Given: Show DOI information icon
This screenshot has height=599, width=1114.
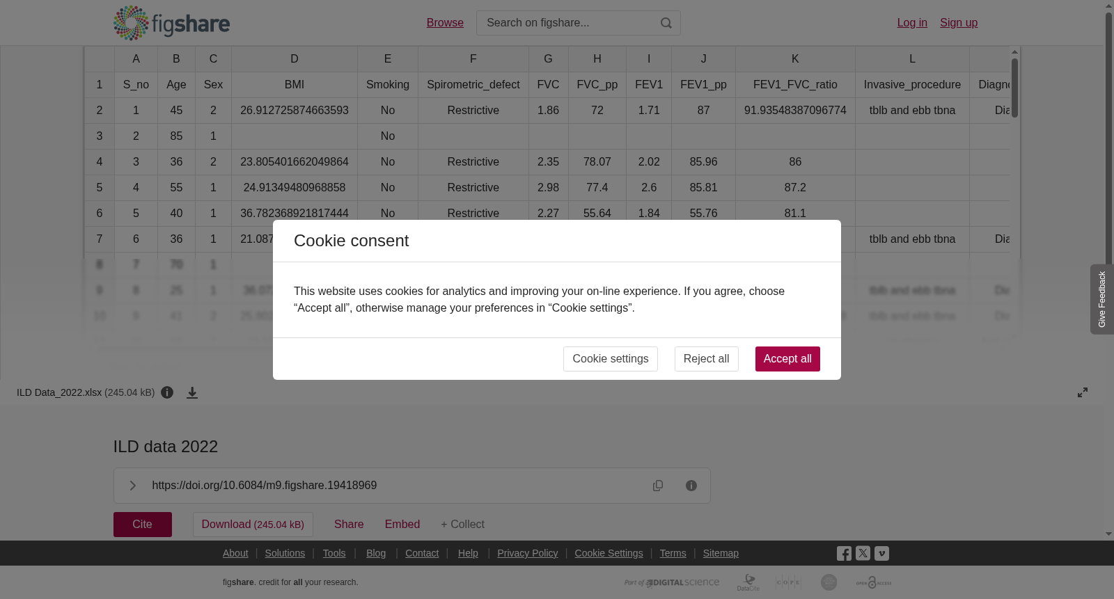Looking at the screenshot, I should (691, 486).
